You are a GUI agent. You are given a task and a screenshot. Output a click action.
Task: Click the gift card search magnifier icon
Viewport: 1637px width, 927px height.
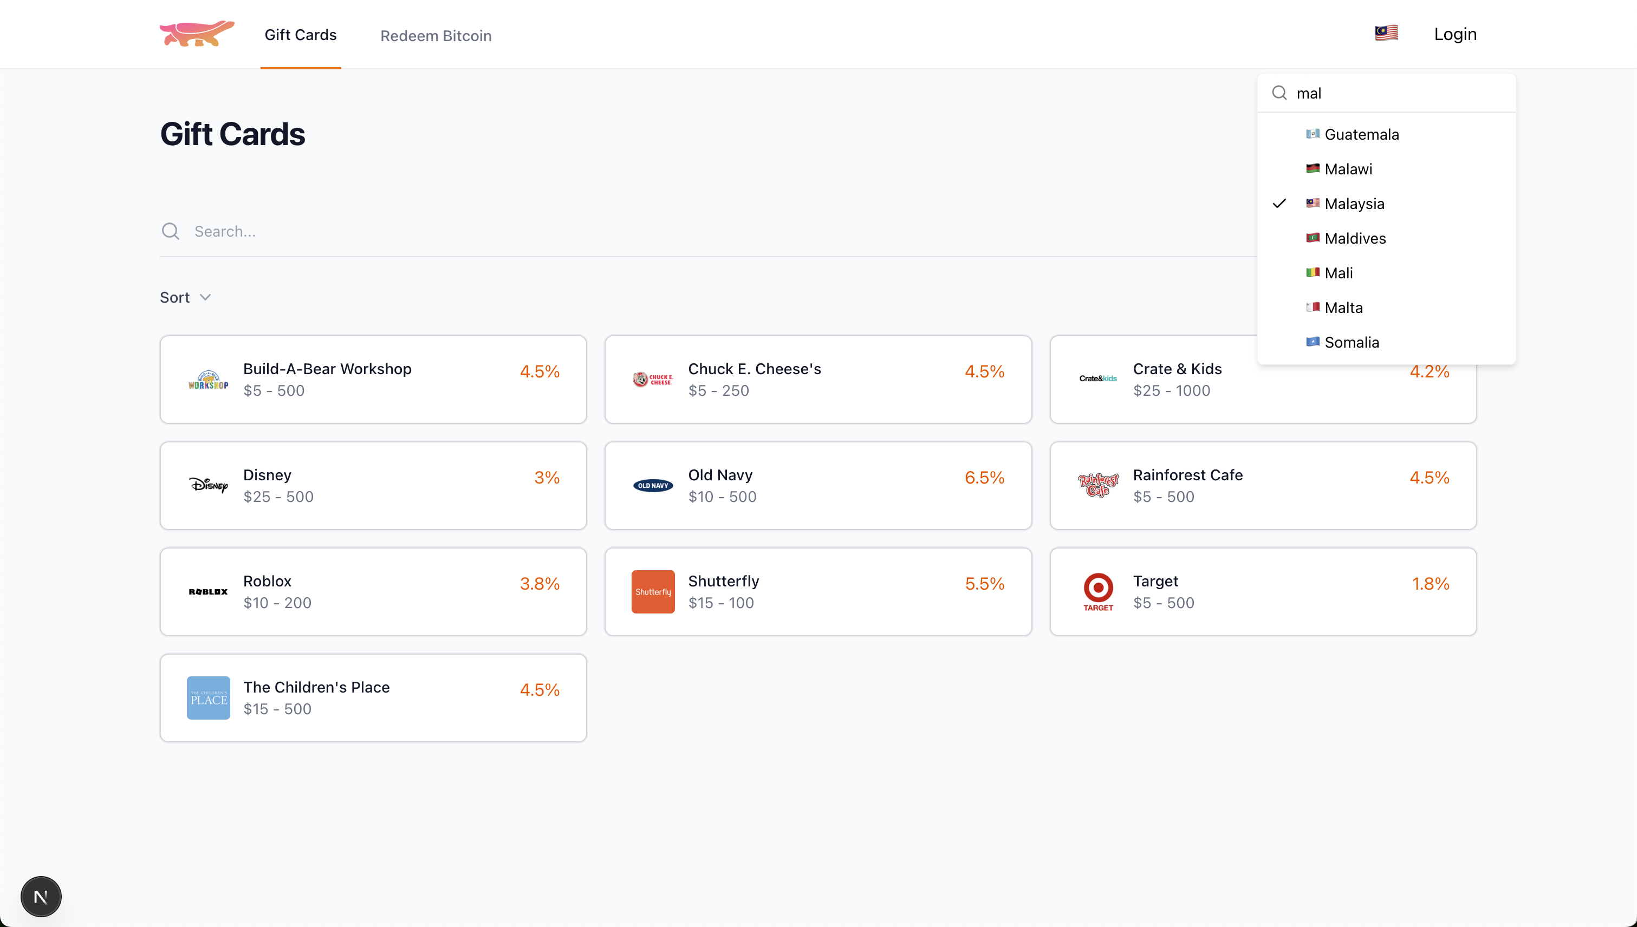pos(170,231)
